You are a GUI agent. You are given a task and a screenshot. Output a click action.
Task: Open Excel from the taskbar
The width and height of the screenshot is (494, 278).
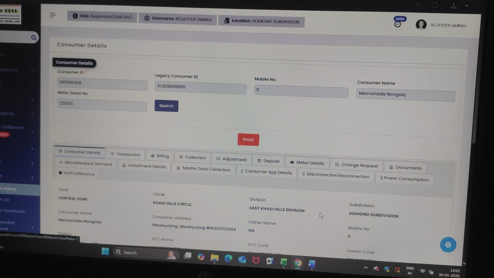click(x=283, y=262)
